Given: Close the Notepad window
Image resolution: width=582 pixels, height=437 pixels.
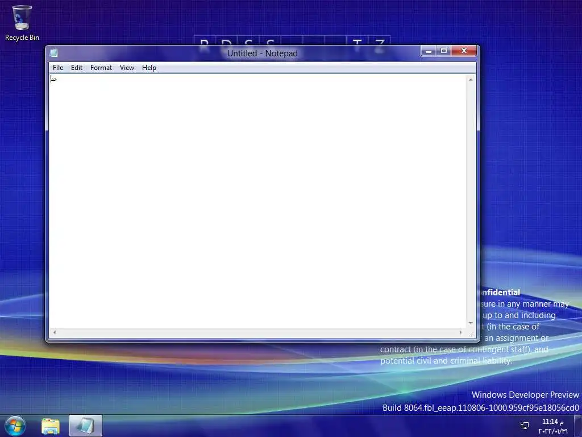Looking at the screenshot, I should 464,51.
